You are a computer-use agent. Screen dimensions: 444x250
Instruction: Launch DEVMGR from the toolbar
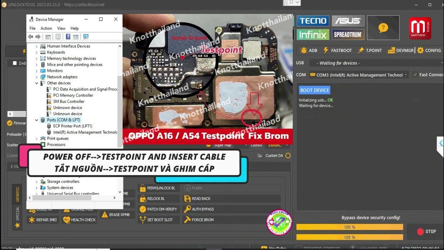(x=401, y=50)
